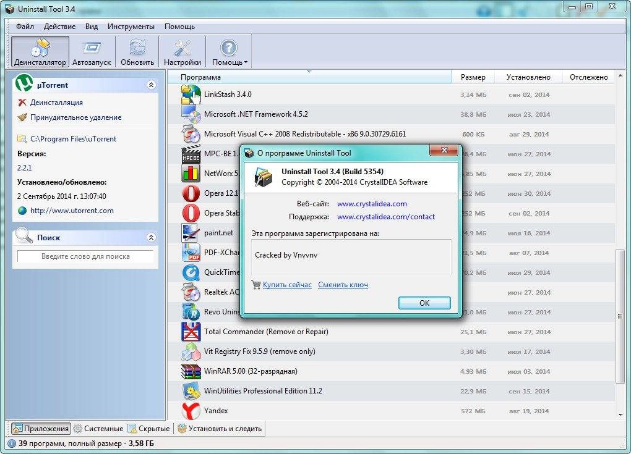The width and height of the screenshot is (631, 454).
Task: Select the Vit Registry Fix icon
Action: click(191, 351)
